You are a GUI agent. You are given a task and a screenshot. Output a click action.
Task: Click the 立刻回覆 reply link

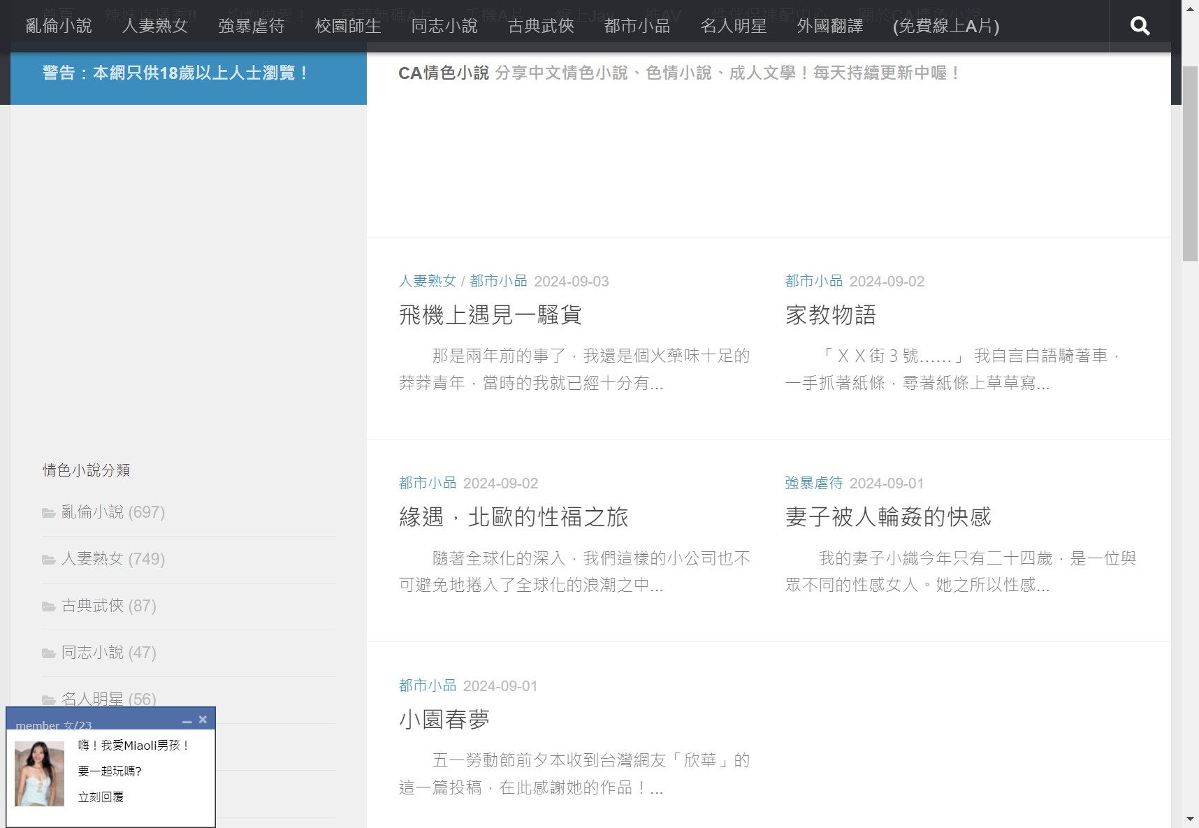(x=100, y=797)
